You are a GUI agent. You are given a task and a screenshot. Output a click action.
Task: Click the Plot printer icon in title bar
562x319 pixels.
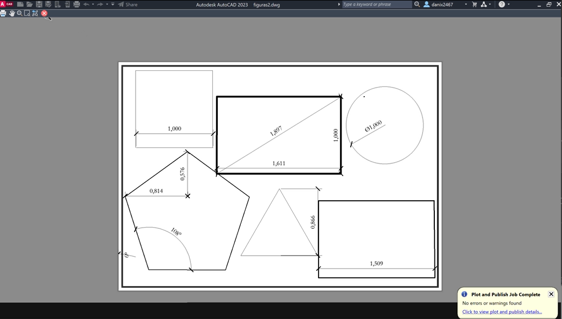pos(76,4)
